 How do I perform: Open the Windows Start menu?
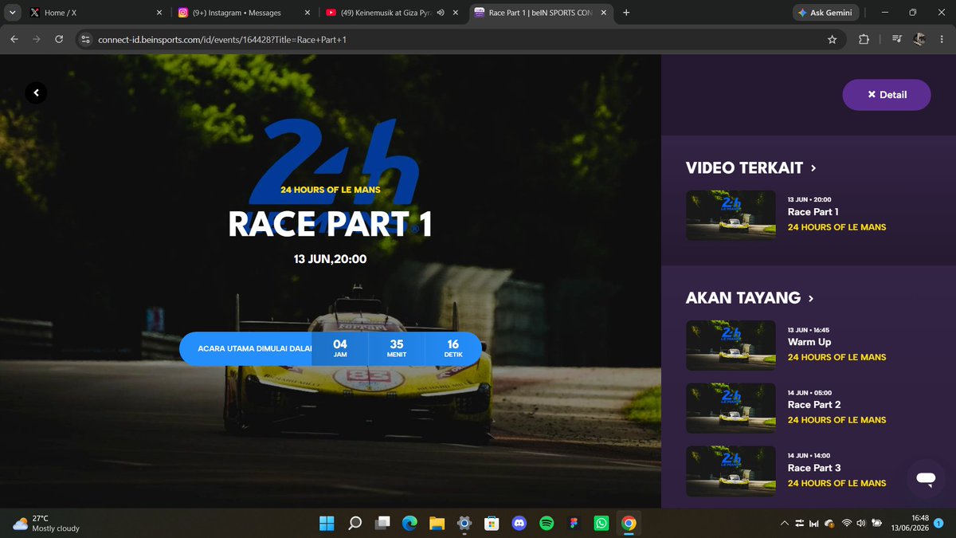point(327,523)
